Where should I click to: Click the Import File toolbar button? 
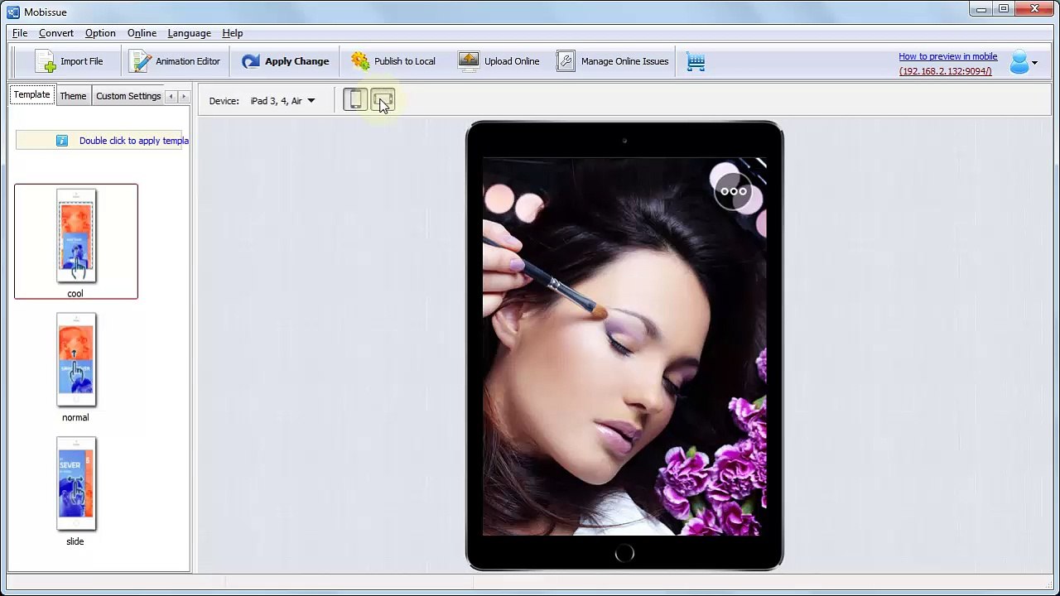click(x=70, y=61)
